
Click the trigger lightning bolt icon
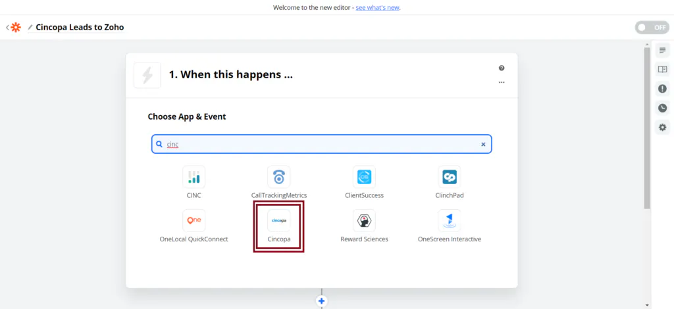click(147, 75)
